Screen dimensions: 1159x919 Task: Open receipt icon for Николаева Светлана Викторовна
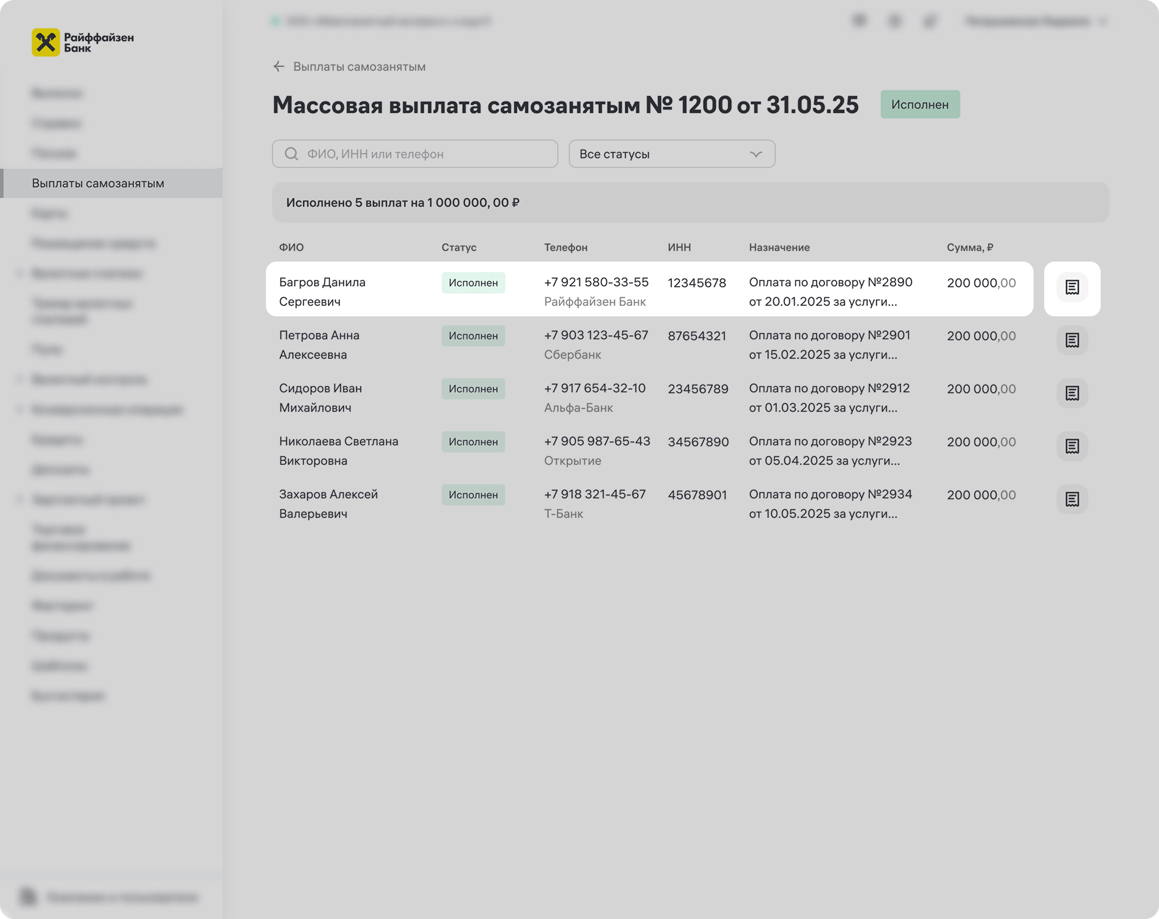point(1072,447)
